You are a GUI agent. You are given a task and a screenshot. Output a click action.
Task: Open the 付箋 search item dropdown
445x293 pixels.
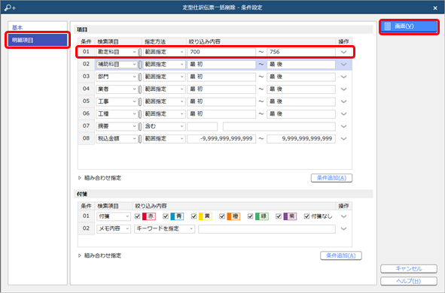tap(114, 216)
